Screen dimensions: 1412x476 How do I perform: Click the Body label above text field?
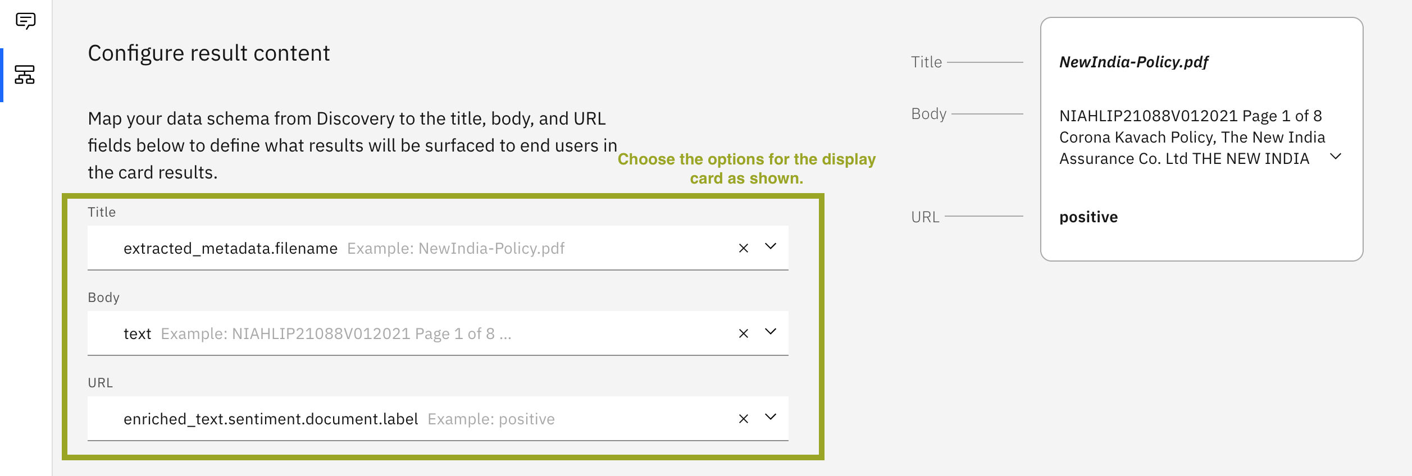pos(103,297)
